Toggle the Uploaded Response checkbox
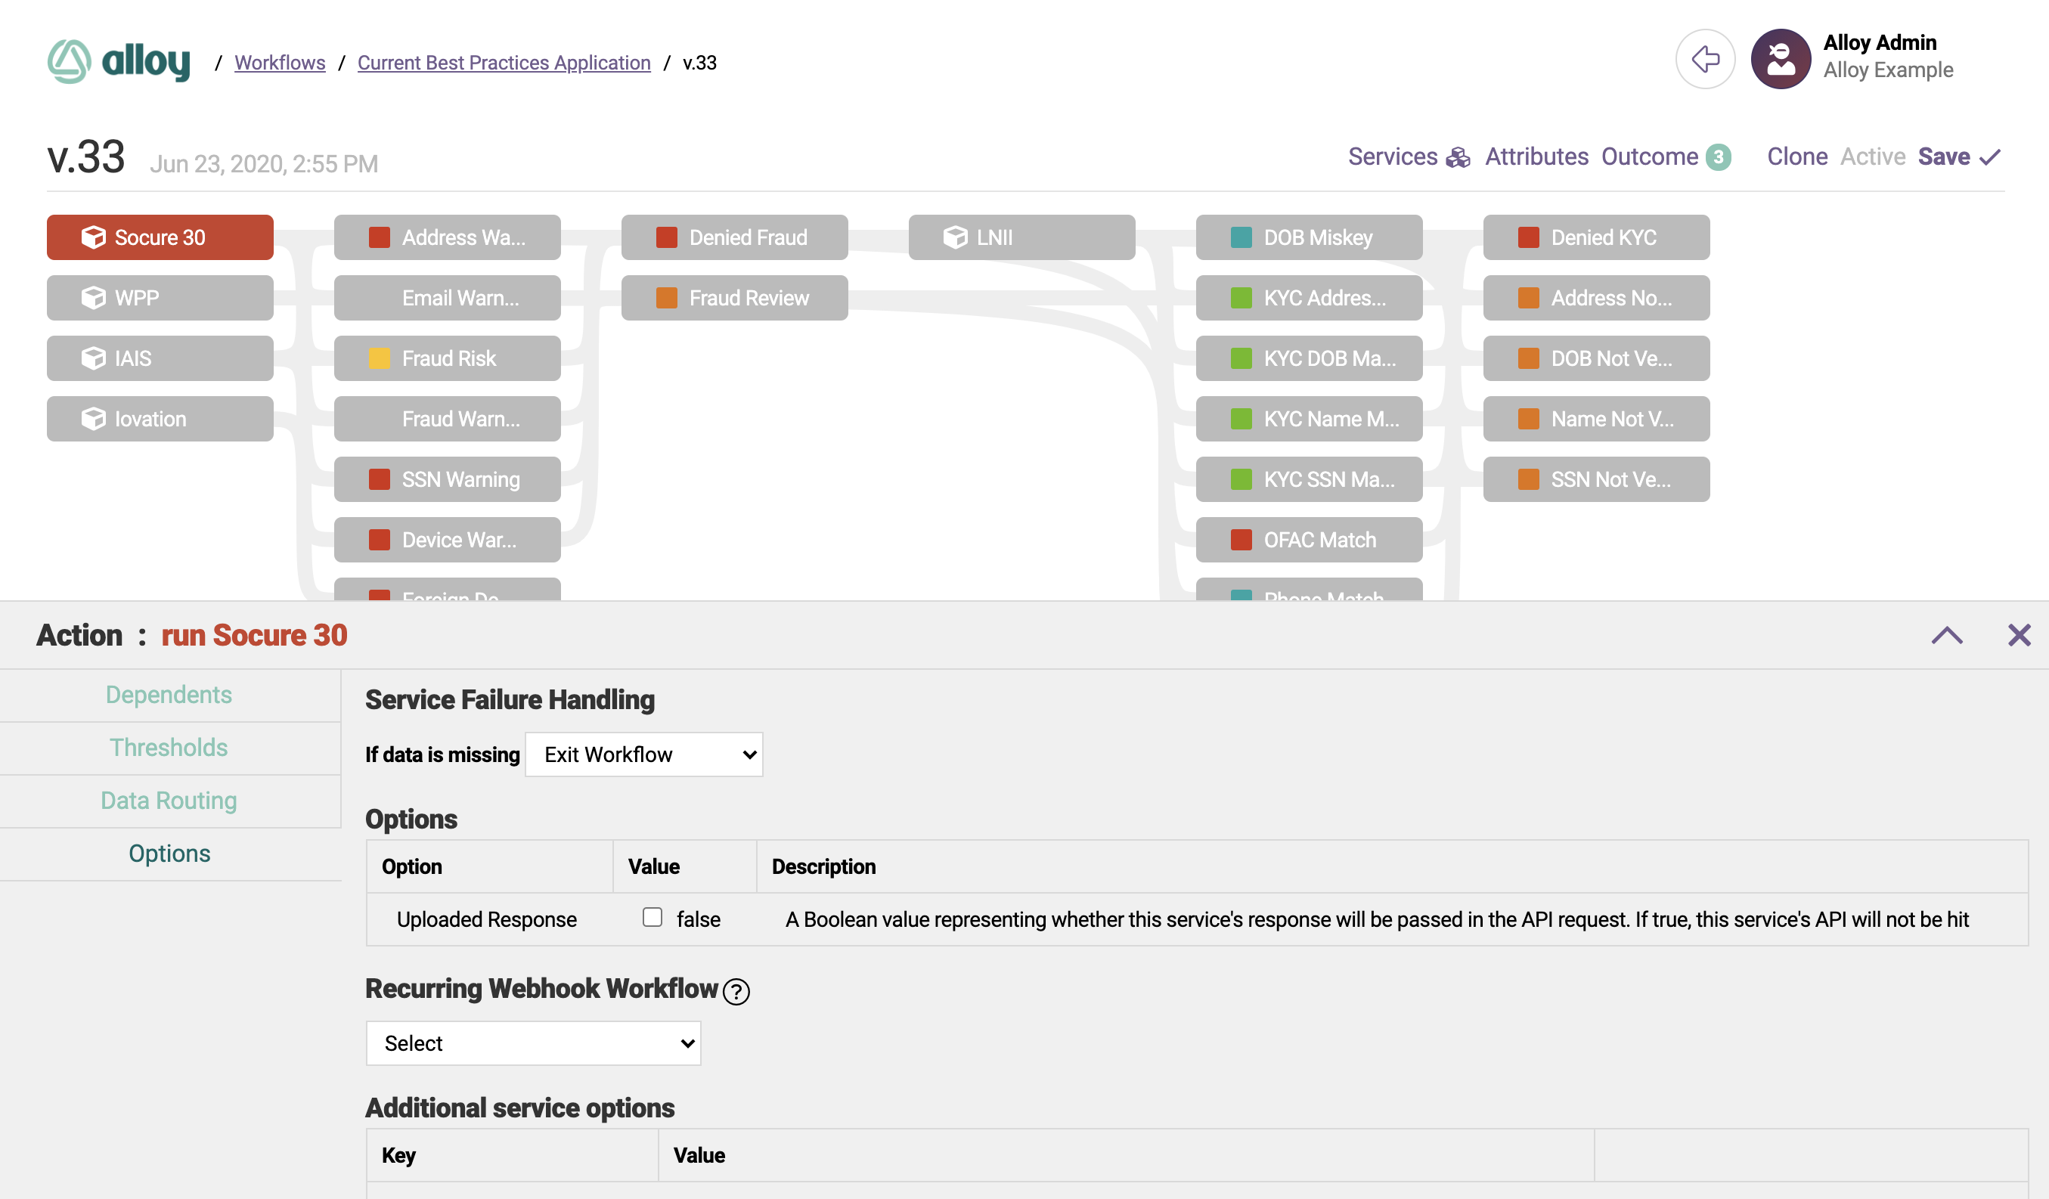The width and height of the screenshot is (2049, 1199). click(652, 918)
